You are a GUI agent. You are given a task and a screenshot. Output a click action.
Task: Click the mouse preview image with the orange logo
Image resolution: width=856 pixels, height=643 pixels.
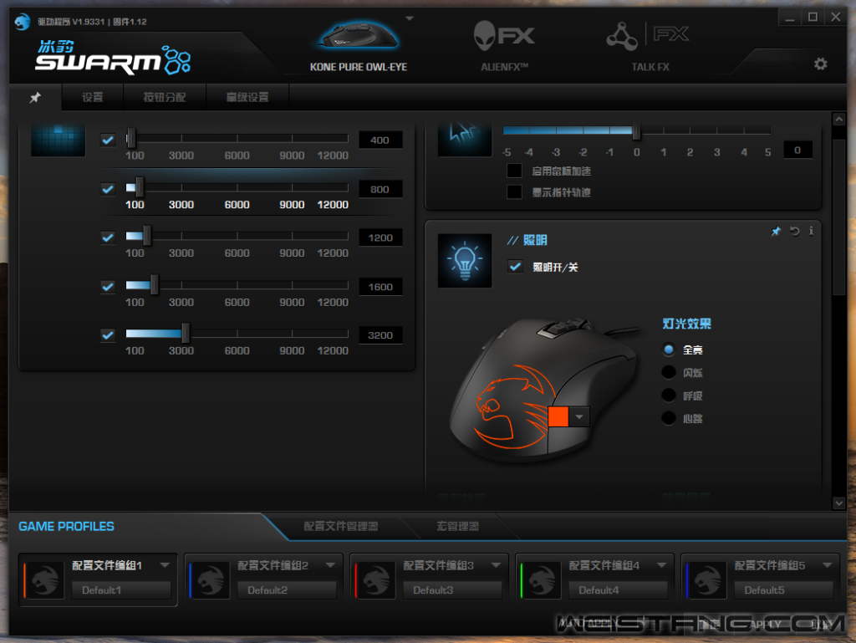(x=546, y=390)
